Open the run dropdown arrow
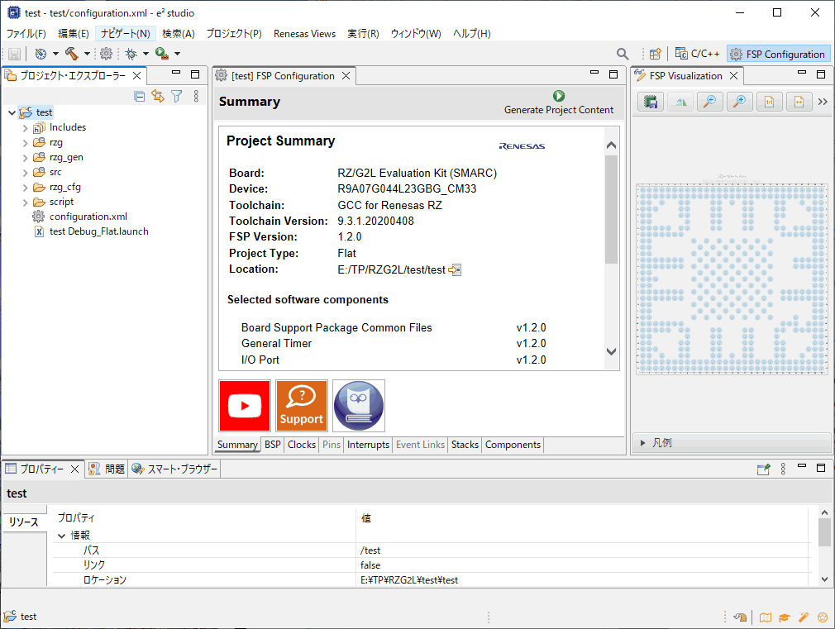Viewport: 835px width, 629px height. (177, 53)
